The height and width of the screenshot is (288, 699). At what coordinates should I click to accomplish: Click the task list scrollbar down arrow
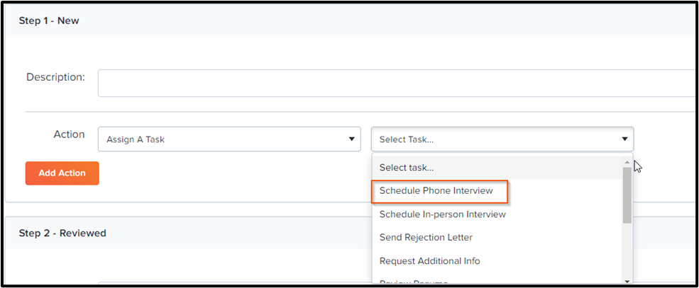(627, 281)
